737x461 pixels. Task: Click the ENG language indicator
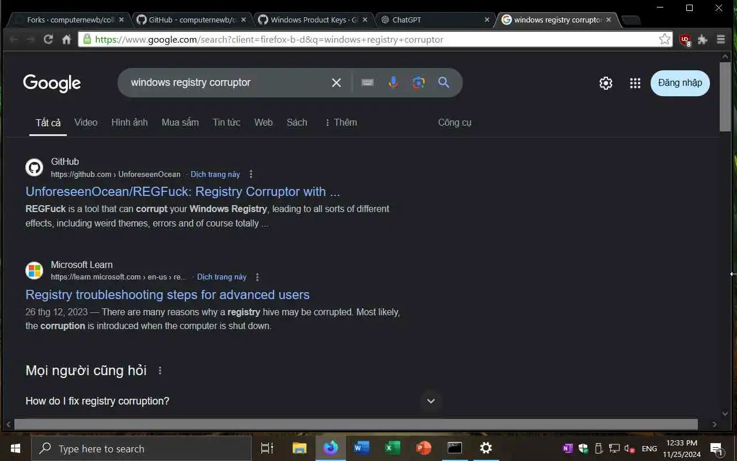649,449
